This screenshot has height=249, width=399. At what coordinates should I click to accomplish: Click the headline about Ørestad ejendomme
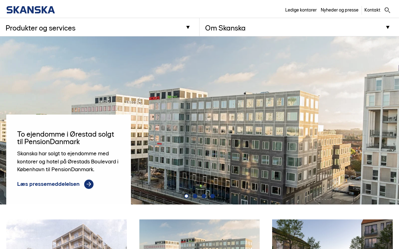pos(66,138)
